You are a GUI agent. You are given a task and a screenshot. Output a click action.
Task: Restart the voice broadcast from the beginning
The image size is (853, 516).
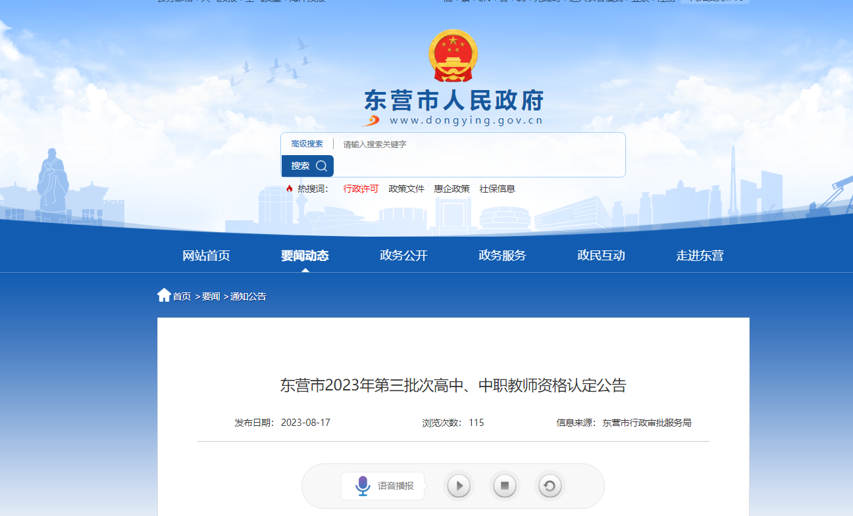(x=550, y=486)
